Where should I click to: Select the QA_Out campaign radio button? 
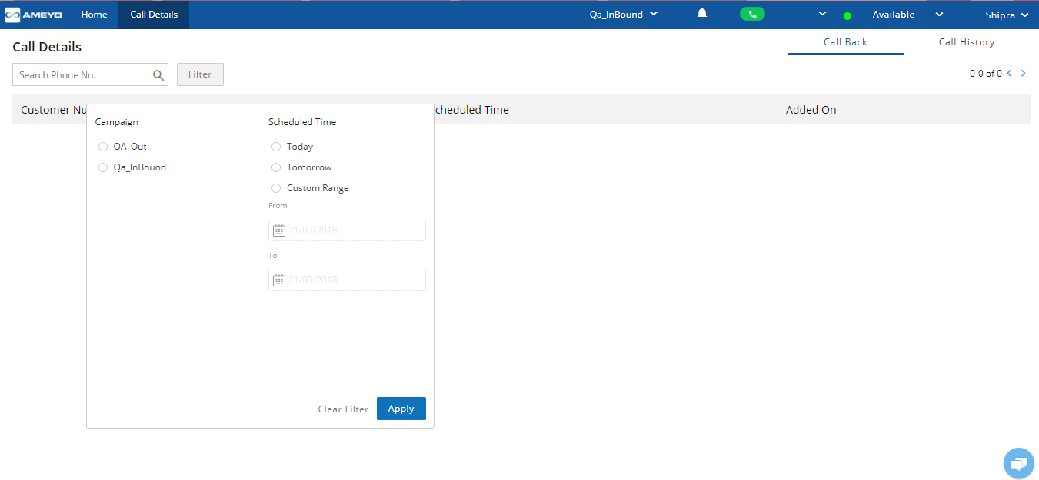point(103,147)
